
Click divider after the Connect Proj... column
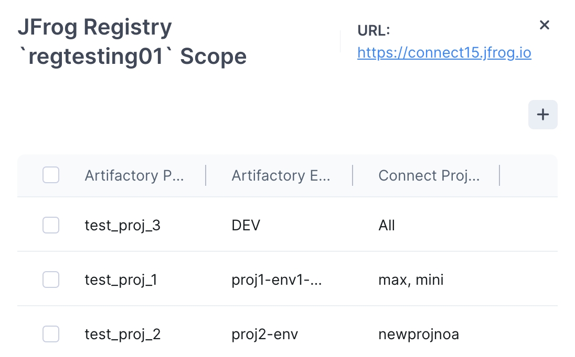pyautogui.click(x=499, y=175)
